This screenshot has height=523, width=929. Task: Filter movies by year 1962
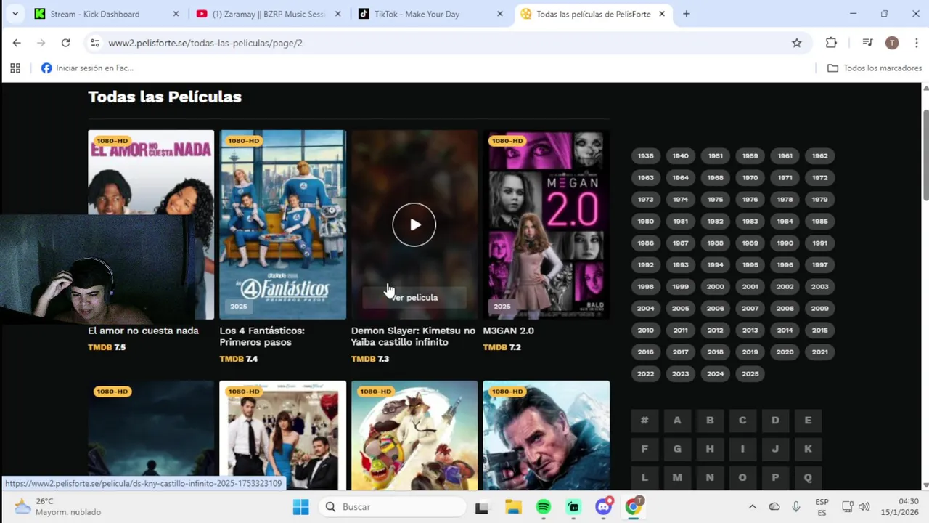(x=819, y=155)
